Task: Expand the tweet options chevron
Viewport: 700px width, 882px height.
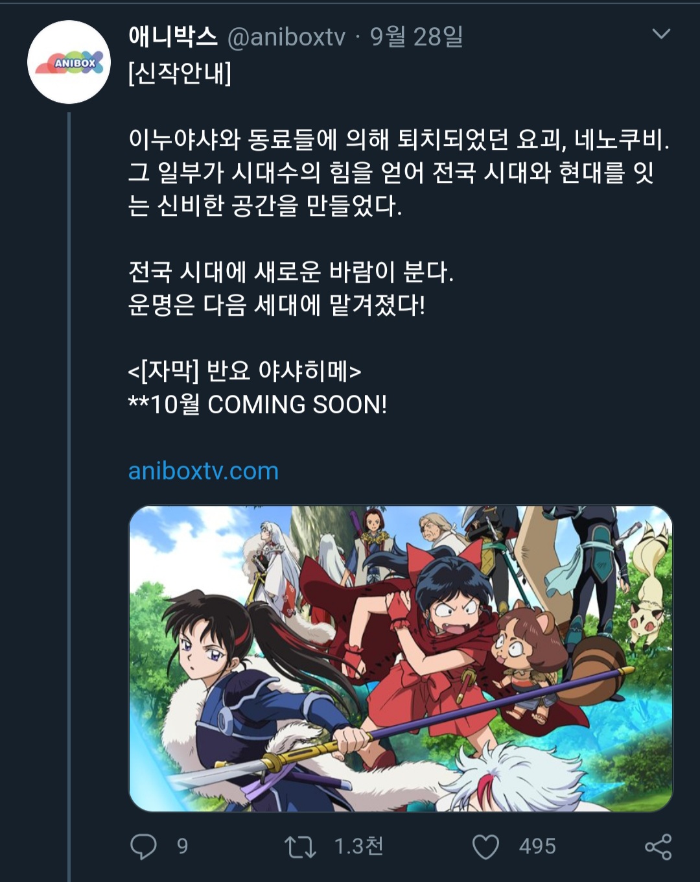Action: tap(660, 34)
